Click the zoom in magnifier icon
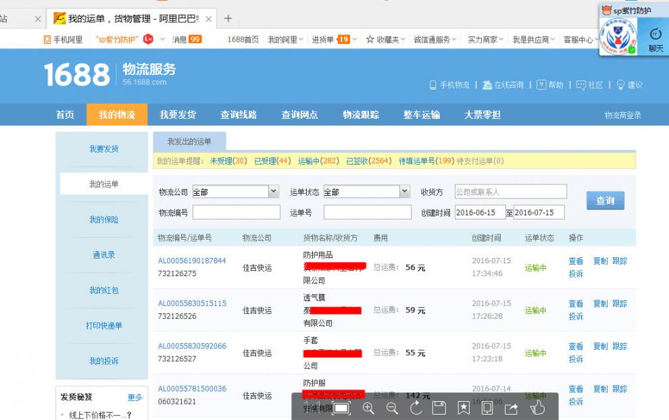669x420 pixels. (368, 408)
